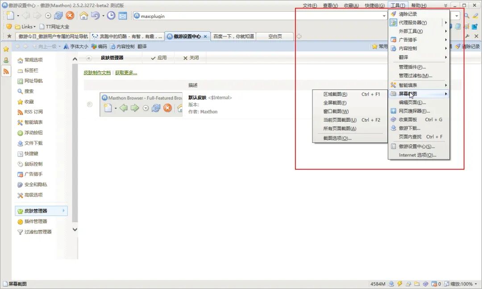The height and width of the screenshot is (289, 482).
Task: Open the user sidebar icon below the star
Action: tap(6, 60)
